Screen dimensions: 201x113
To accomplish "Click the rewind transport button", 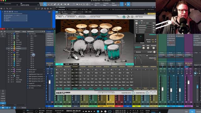I will pos(86,111).
